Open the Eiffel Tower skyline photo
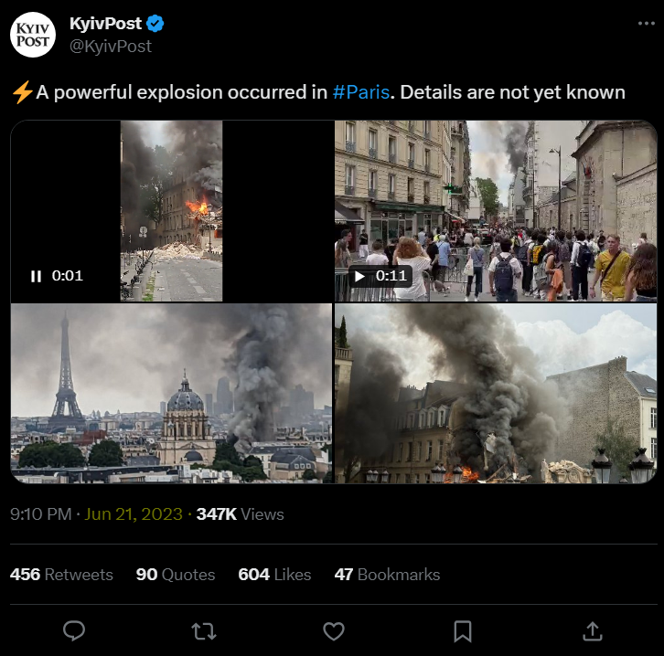Image resolution: width=664 pixels, height=656 pixels. tap(171, 393)
